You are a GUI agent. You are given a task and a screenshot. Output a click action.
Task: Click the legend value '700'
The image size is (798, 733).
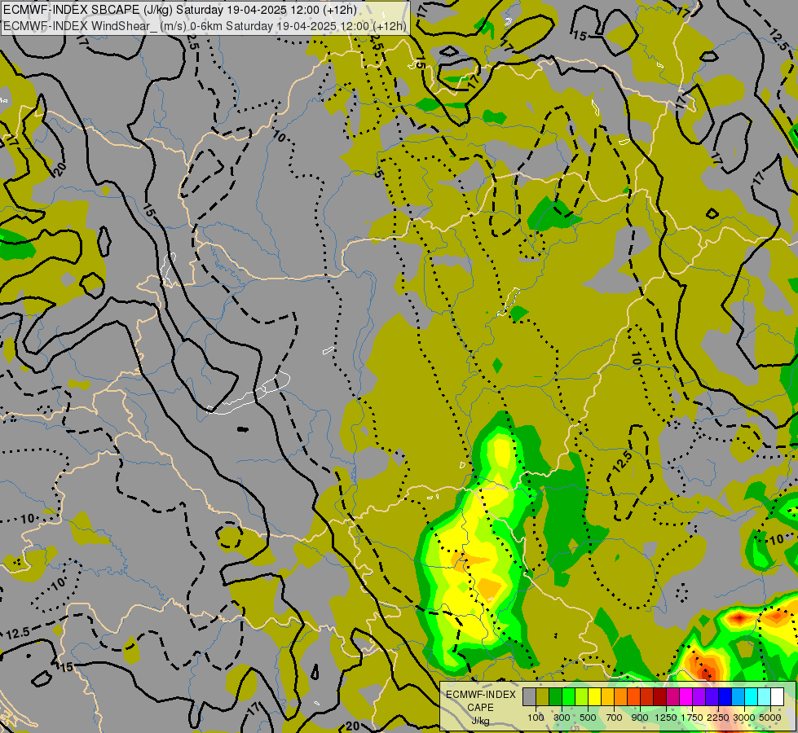[615, 718]
